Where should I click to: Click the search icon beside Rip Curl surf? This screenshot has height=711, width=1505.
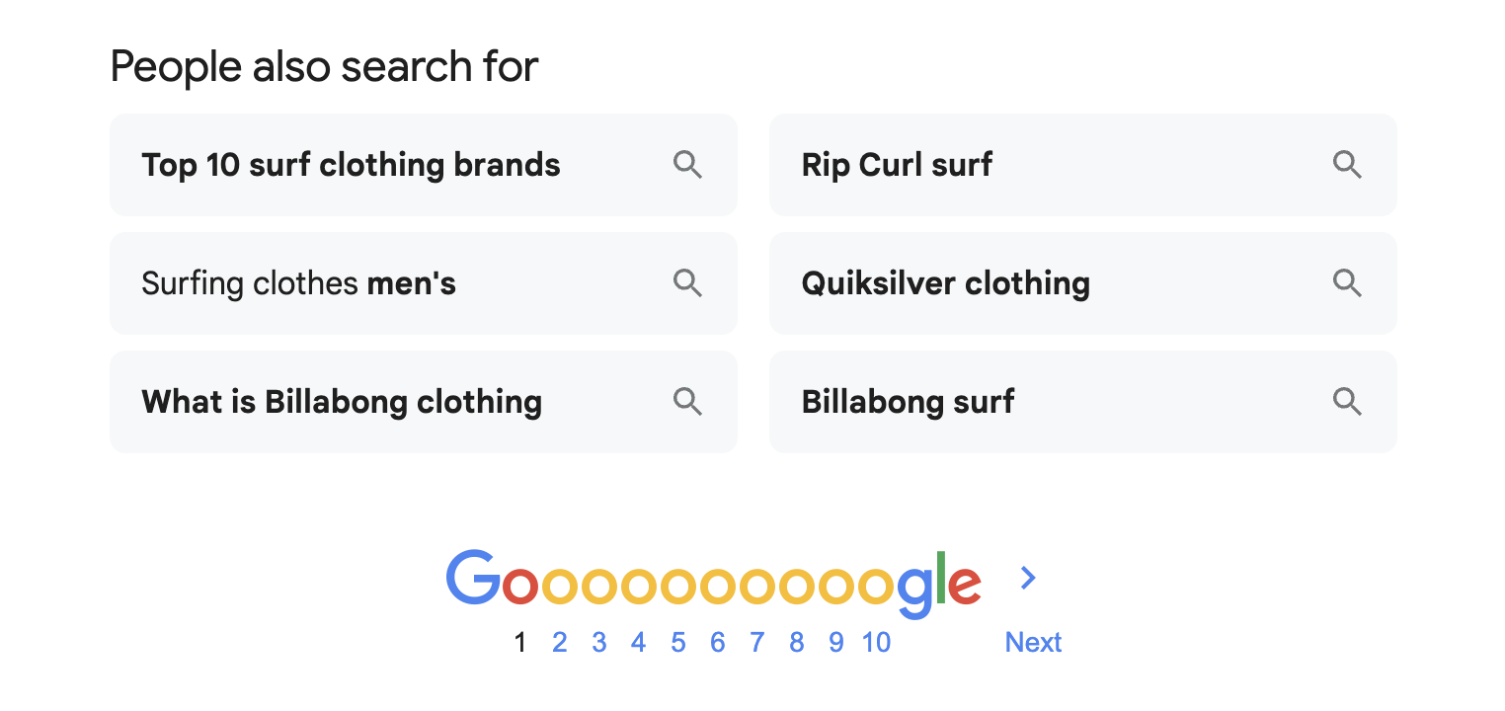pyautogui.click(x=1347, y=165)
